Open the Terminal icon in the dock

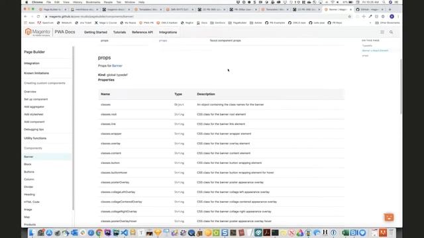pos(275,233)
